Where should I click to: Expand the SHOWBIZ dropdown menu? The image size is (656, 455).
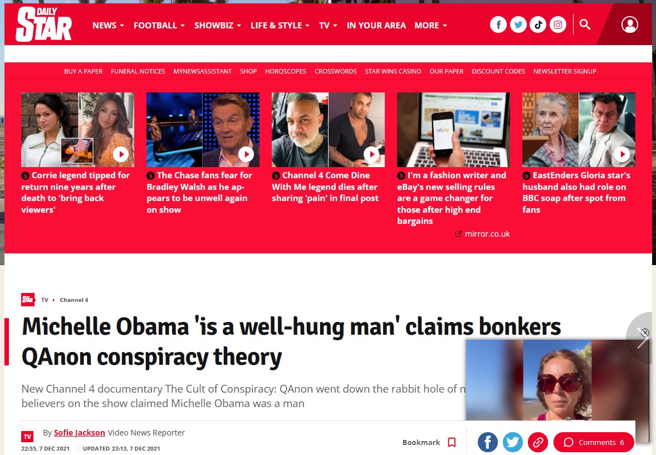(x=218, y=26)
